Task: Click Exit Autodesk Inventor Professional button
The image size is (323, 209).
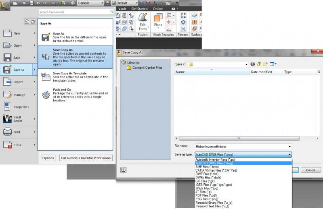Action: [x=86, y=158]
